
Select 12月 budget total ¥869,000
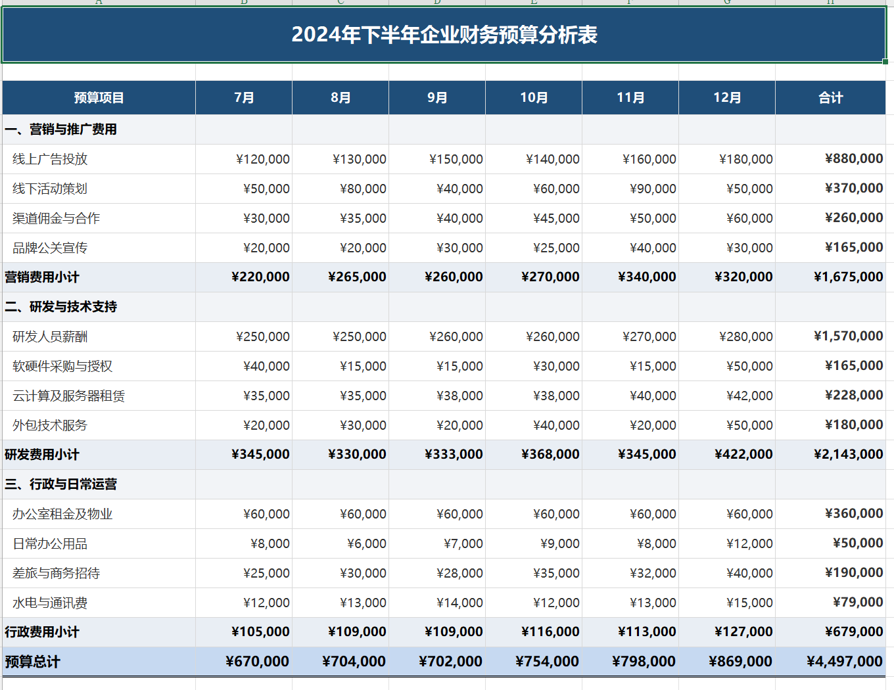coord(727,662)
